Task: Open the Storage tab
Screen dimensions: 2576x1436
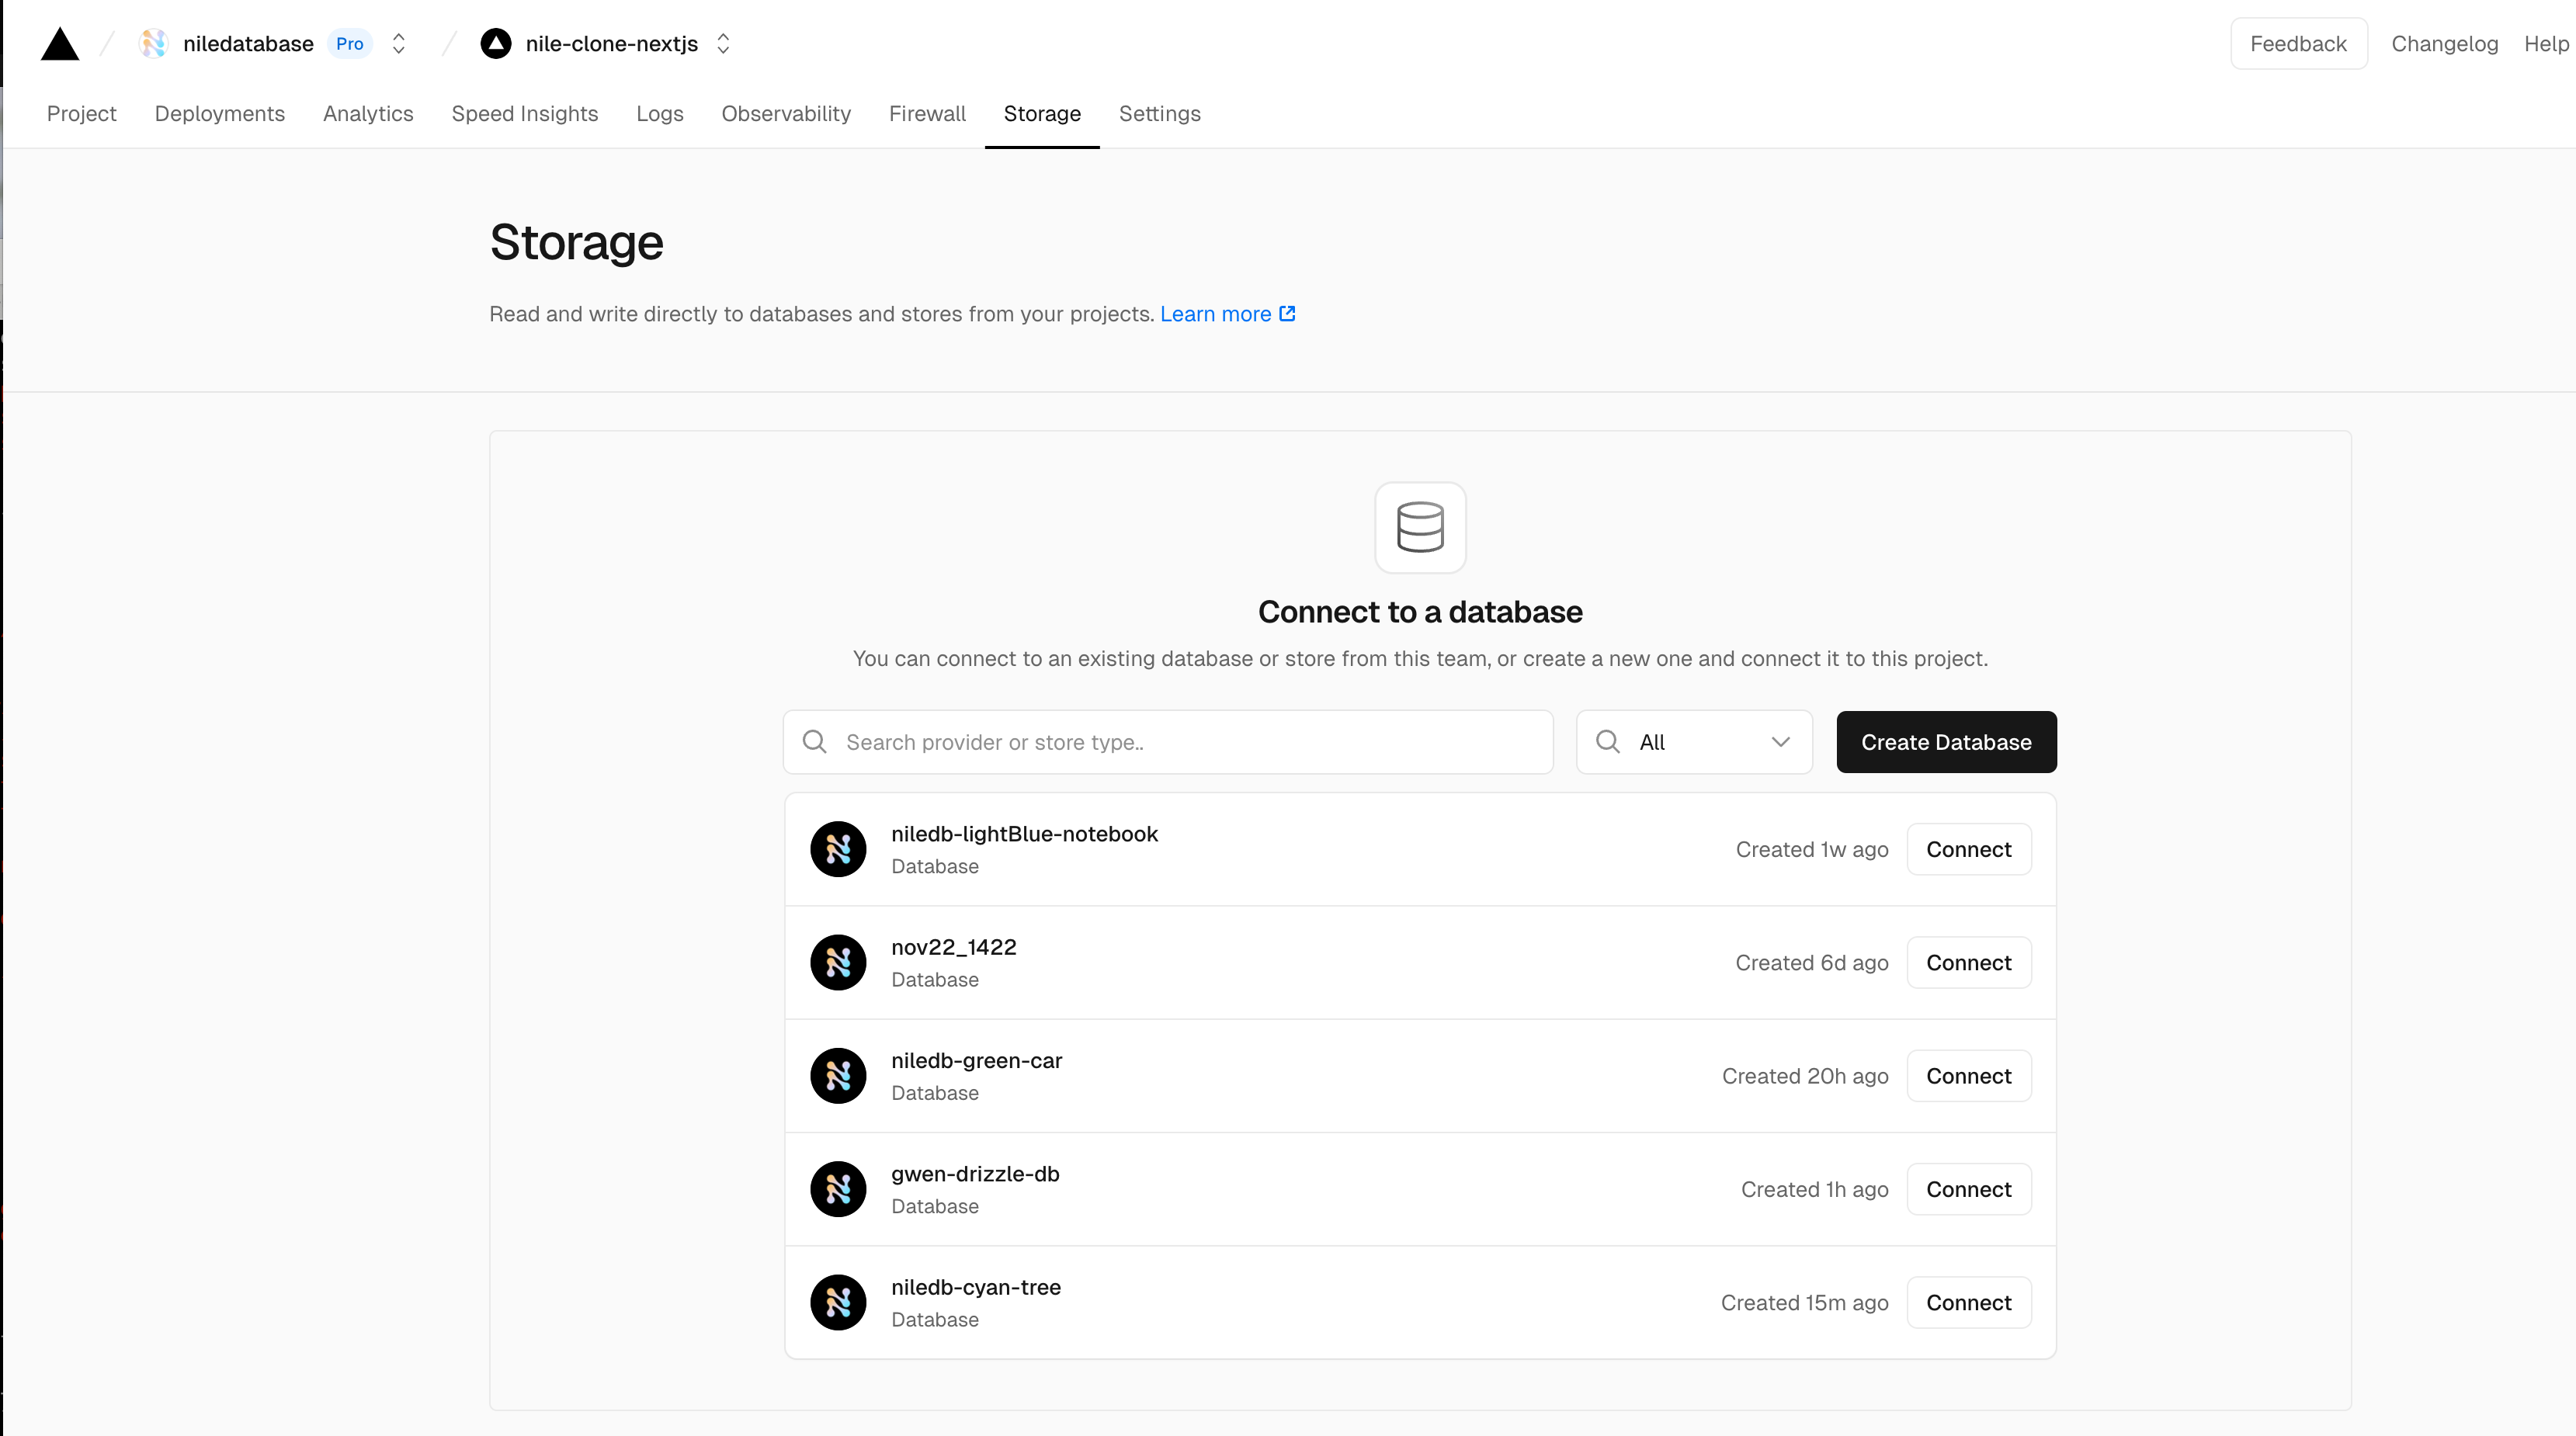Action: (1041, 113)
